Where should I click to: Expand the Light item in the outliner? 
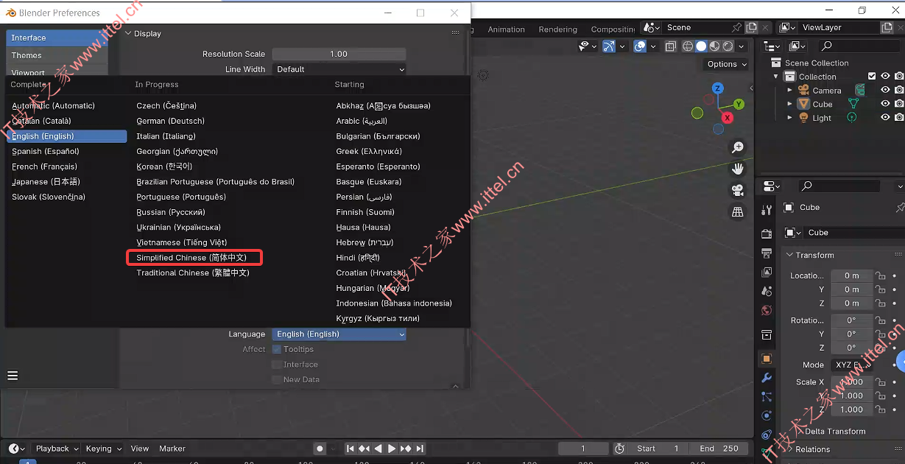coord(790,118)
